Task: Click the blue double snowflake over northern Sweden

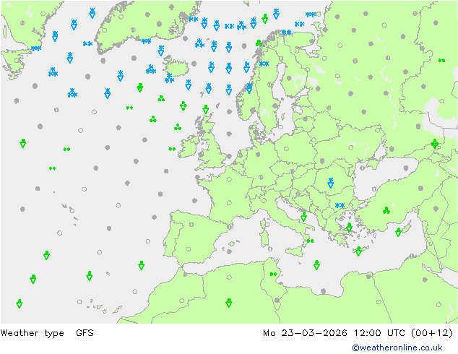Action: click(x=264, y=64)
